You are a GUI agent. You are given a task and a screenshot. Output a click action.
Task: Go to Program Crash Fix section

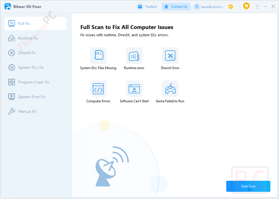[36, 82]
